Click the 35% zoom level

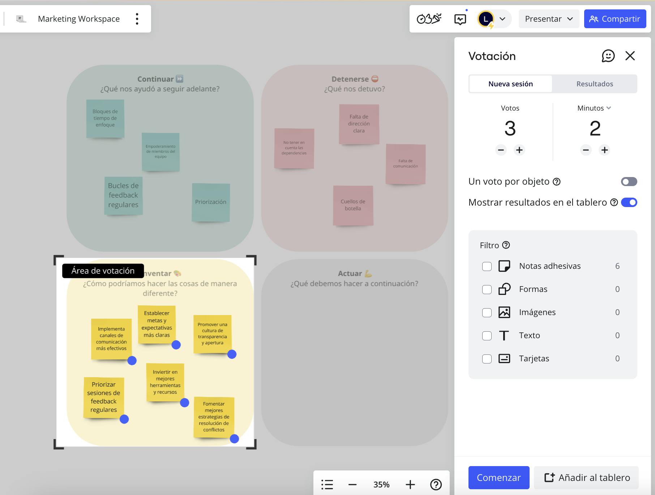click(381, 485)
